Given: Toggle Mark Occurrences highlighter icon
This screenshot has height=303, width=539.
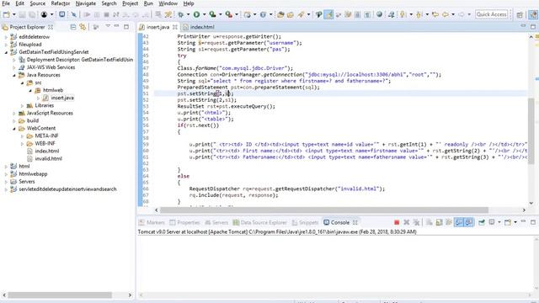Looking at the screenshot, I should point(328,14).
